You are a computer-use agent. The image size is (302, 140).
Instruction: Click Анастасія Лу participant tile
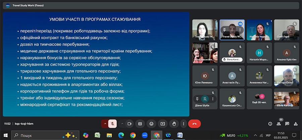coord(232,76)
